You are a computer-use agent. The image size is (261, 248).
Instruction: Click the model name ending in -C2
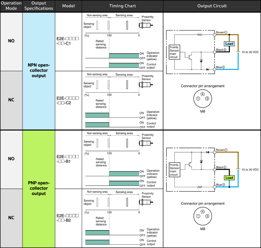coord(68,101)
